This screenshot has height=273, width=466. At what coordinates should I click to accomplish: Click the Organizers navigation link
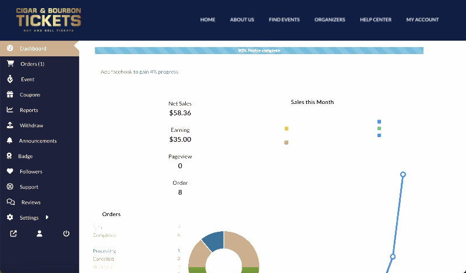[x=330, y=20]
